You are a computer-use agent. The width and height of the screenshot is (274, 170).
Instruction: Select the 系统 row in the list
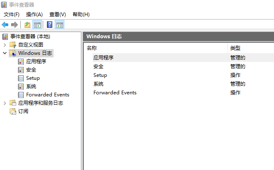[183, 84]
